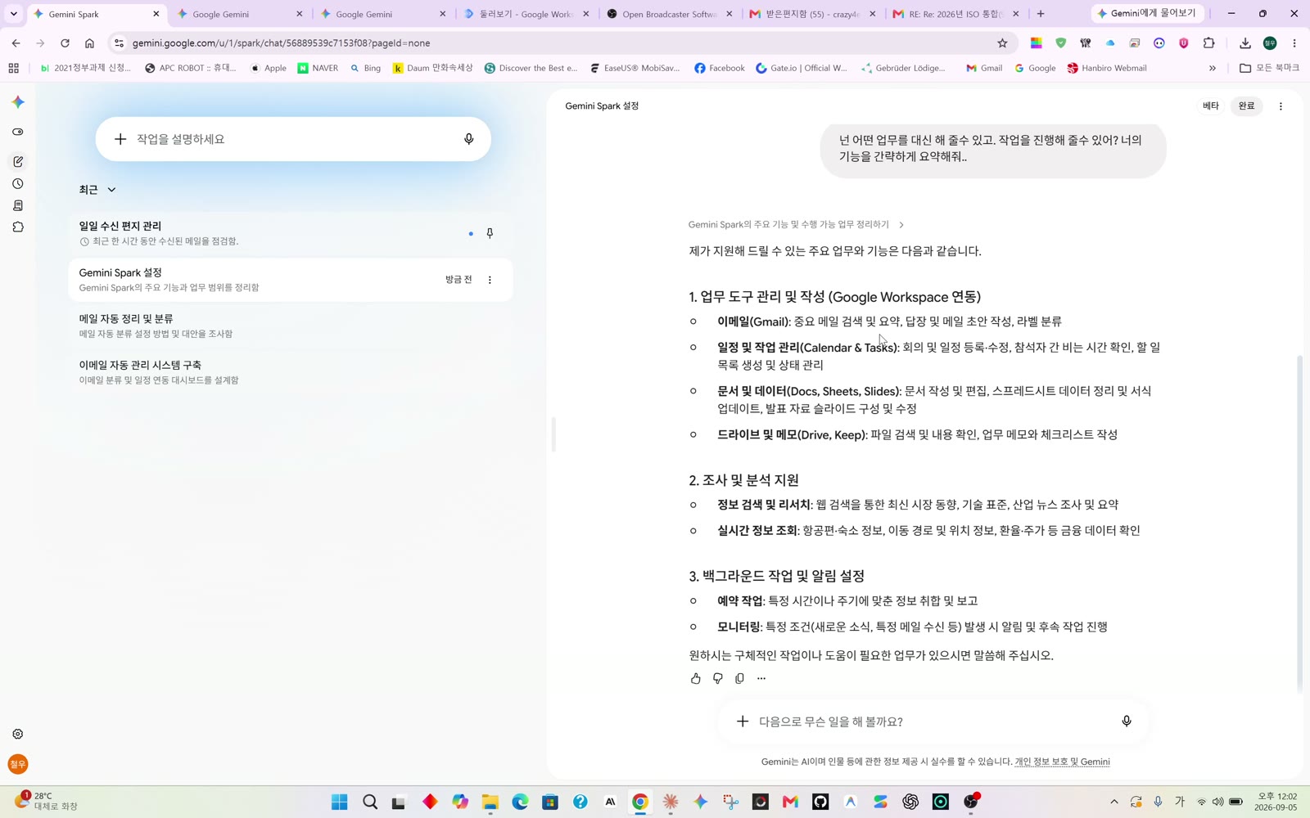
Task: Open more options for Gemini Spark 설정 item
Action: click(x=490, y=280)
